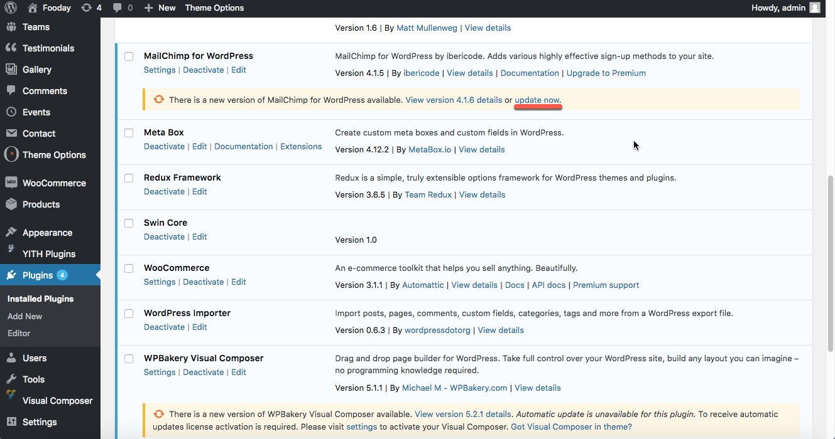835x439 pixels.
Task: Click Got Visual Composer in theme? link
Action: [571, 427]
